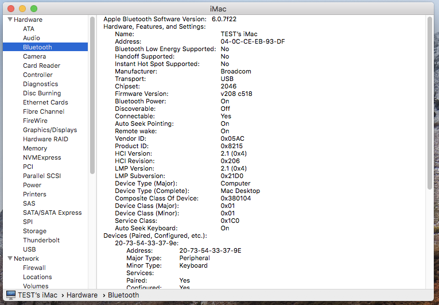Choose PCI from Hardware list
This screenshot has height=305, width=439.
[x=28, y=167]
